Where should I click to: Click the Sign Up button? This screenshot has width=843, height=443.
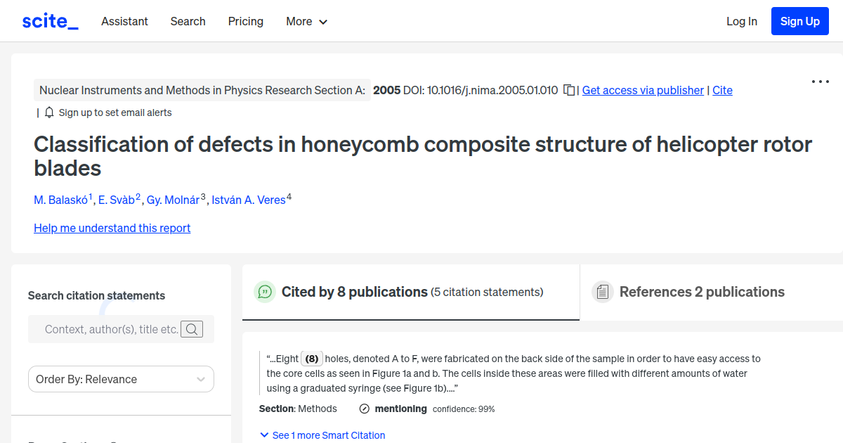799,20
